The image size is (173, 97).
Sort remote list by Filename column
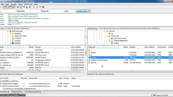click(x=103, y=47)
